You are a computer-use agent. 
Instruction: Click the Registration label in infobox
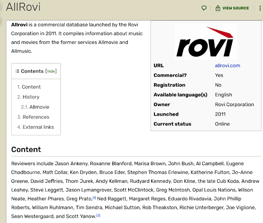pyautogui.click(x=169, y=85)
